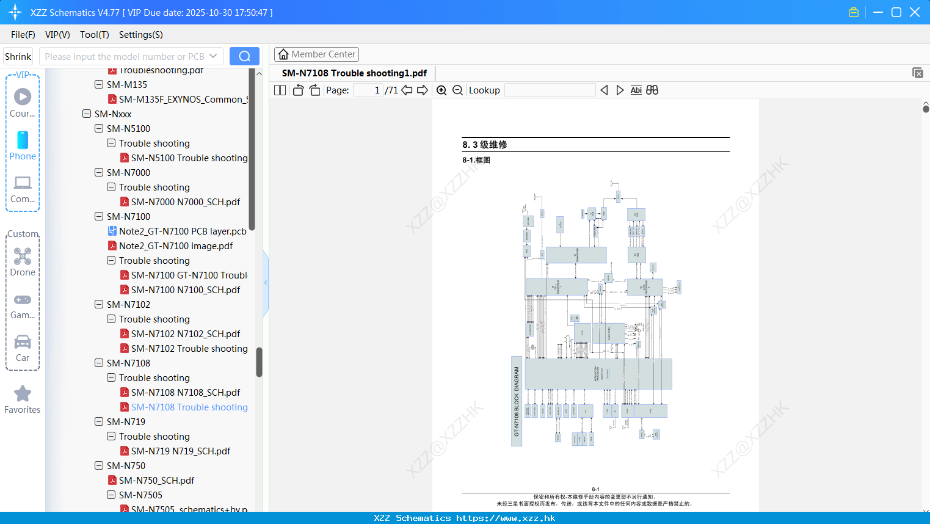
Task: Toggle match-case Abi icon
Action: pos(636,90)
